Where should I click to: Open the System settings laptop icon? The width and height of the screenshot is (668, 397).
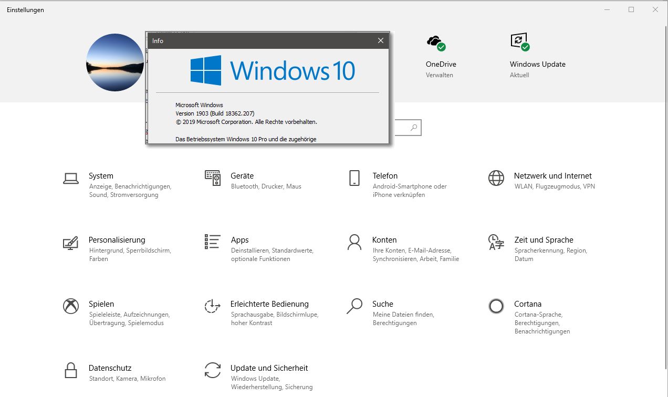tap(71, 179)
